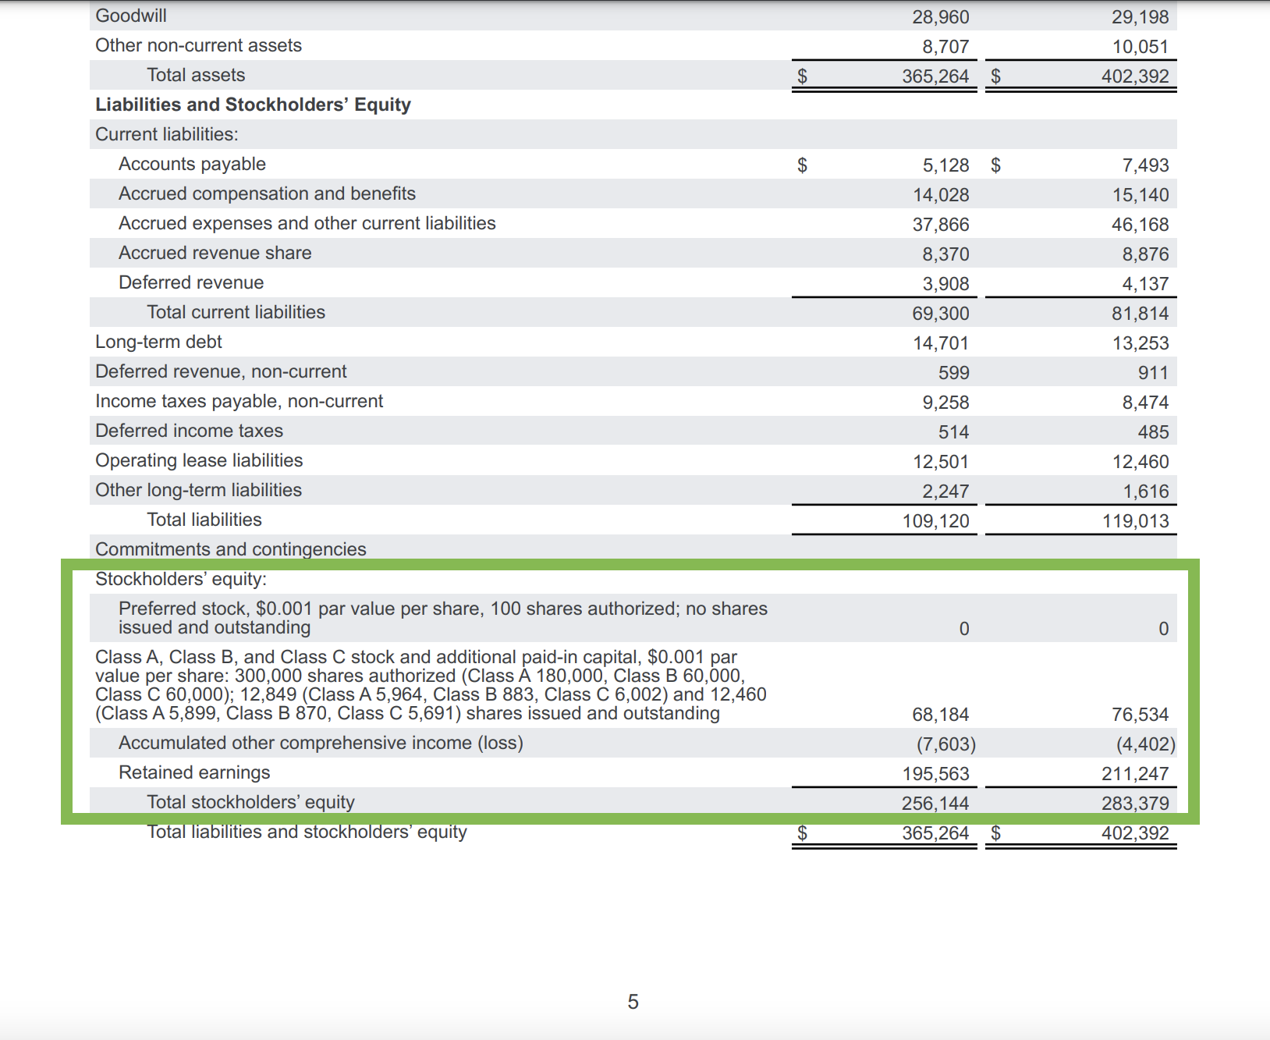
Task: Select Total stockholders' equity value 283,379
Action: (x=1135, y=804)
